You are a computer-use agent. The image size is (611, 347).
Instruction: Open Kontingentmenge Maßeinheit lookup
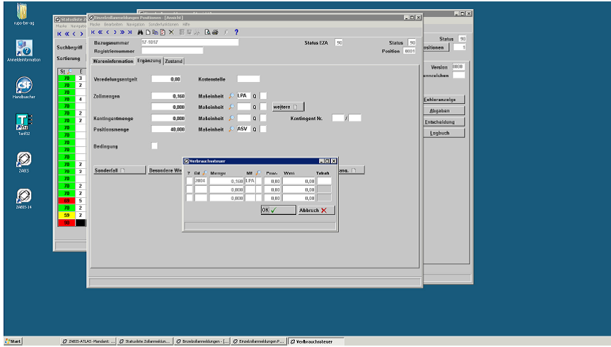[231, 118]
